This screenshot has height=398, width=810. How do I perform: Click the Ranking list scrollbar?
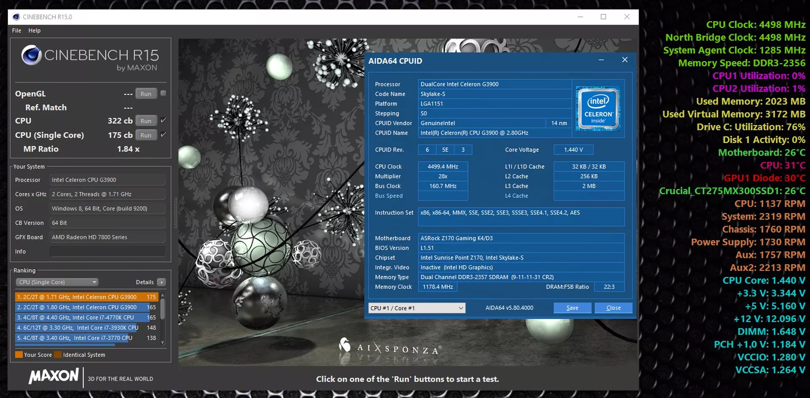coord(163,318)
